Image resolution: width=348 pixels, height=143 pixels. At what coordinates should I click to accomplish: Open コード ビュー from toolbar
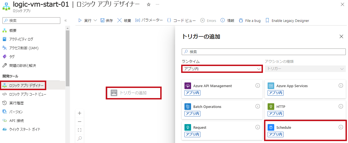coord(181,21)
